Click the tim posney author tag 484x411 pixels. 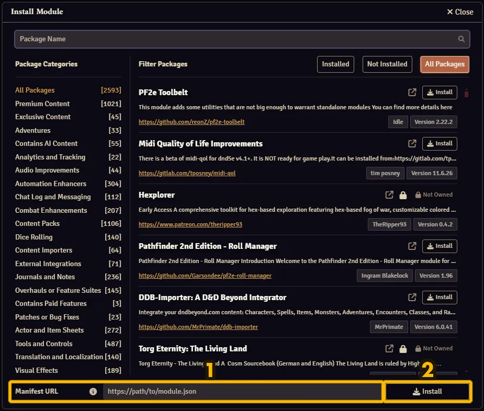pos(385,173)
